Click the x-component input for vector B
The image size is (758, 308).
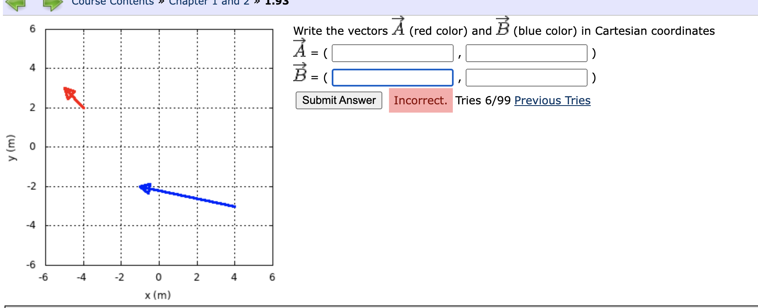(x=392, y=77)
